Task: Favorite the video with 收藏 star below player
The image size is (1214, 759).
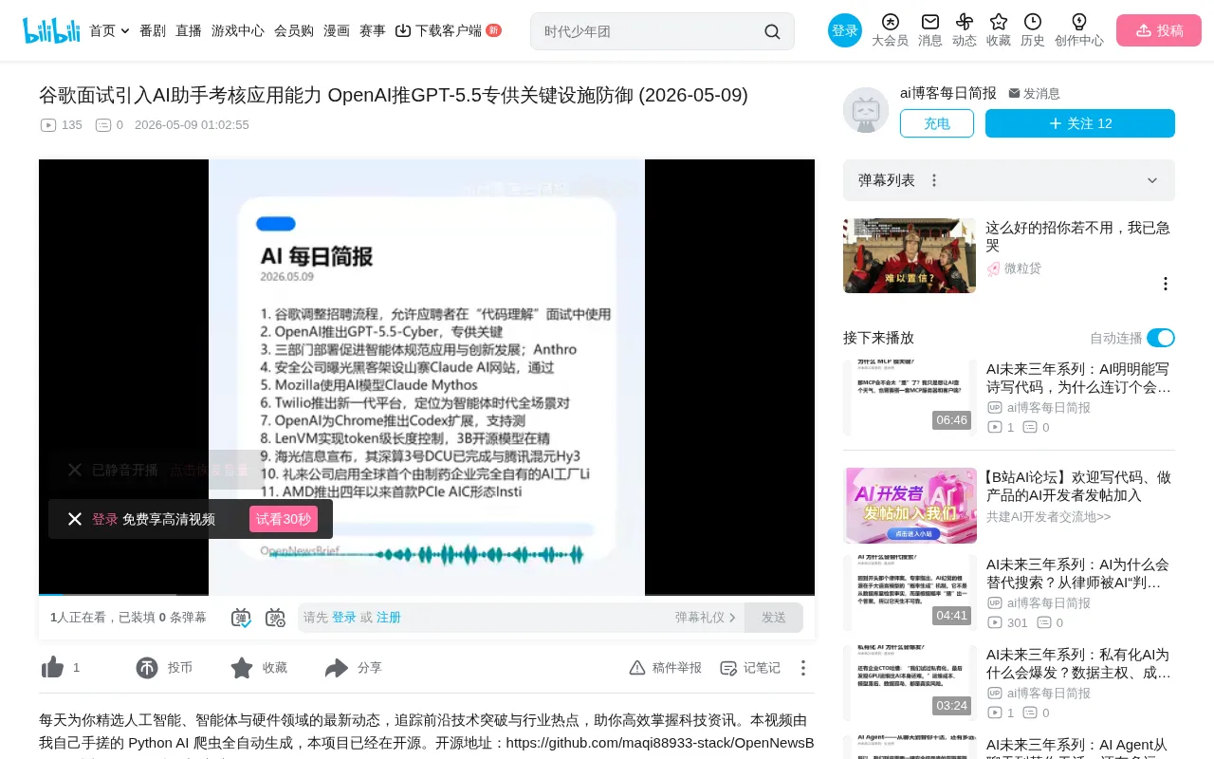Action: pyautogui.click(x=242, y=668)
